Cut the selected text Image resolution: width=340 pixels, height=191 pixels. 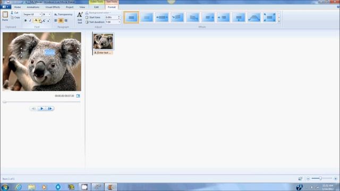click(15, 13)
